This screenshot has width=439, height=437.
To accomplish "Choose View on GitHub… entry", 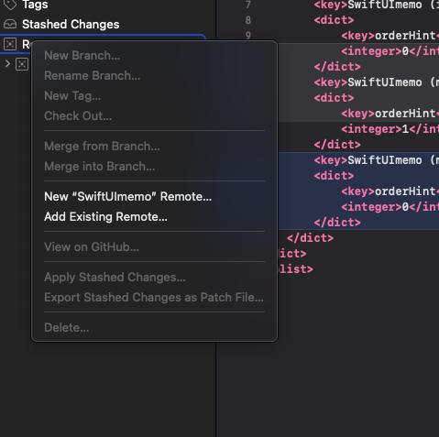I will pos(92,247).
